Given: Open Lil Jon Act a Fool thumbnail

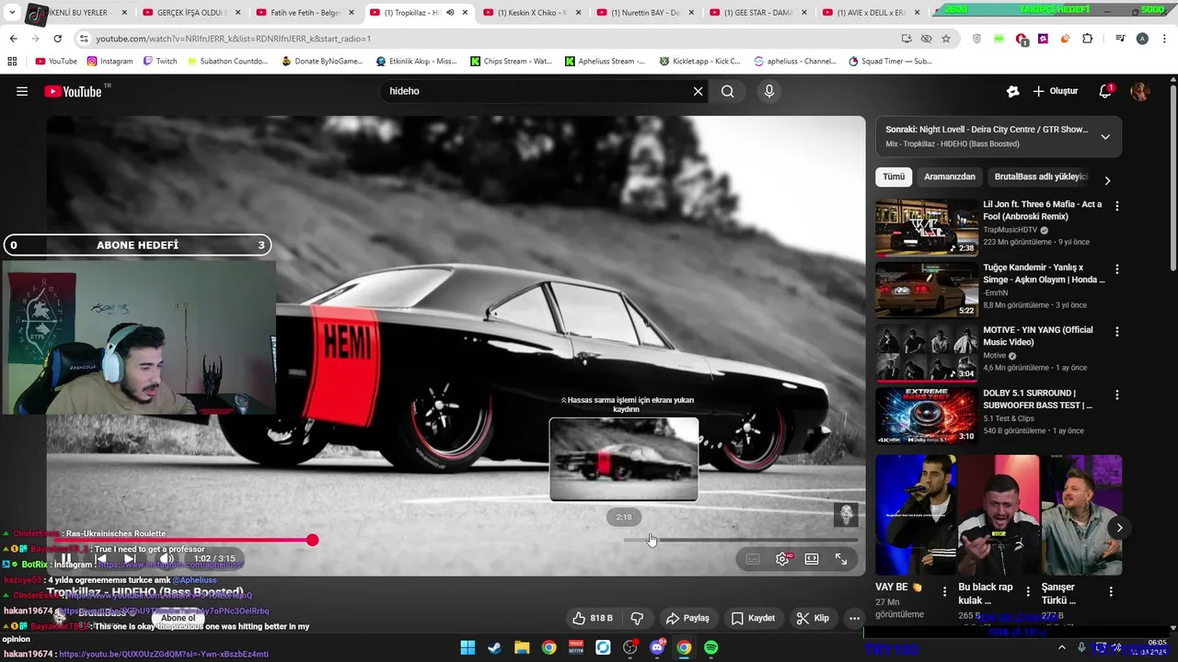Looking at the screenshot, I should pos(927,227).
